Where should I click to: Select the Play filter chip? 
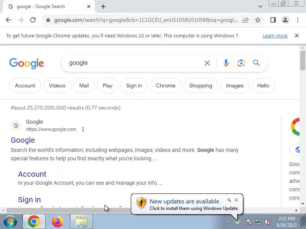pos(107,85)
